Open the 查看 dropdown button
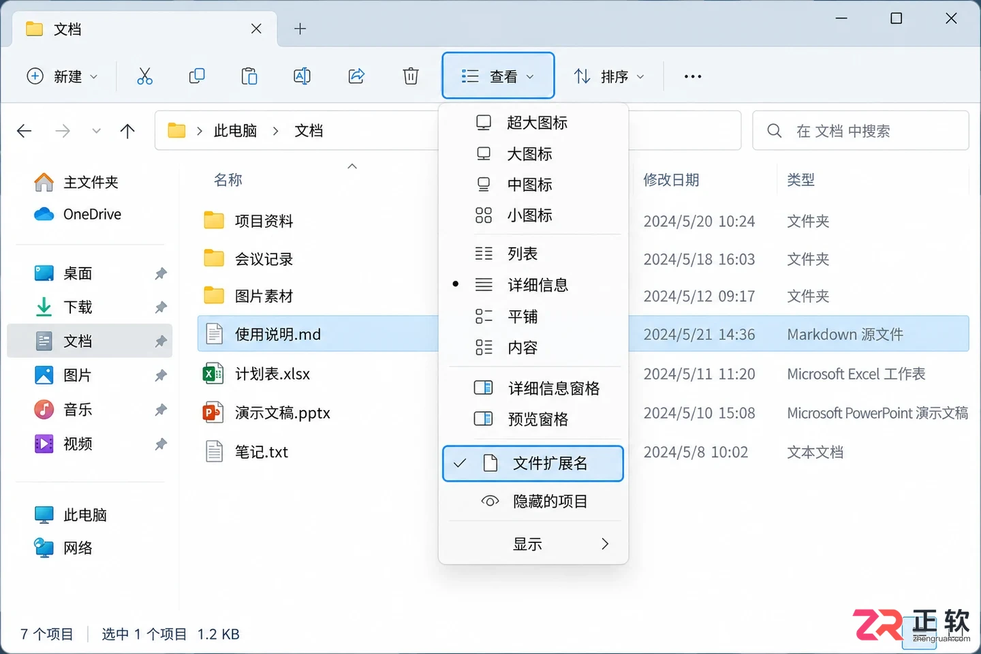 (x=498, y=76)
